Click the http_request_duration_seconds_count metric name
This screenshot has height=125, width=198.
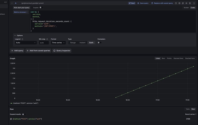(x=51, y=21)
